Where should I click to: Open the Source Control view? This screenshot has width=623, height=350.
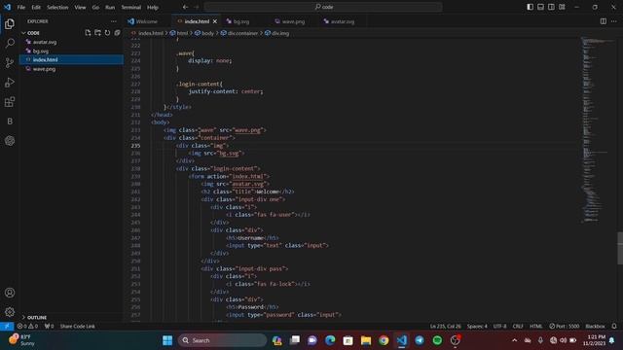(10, 62)
